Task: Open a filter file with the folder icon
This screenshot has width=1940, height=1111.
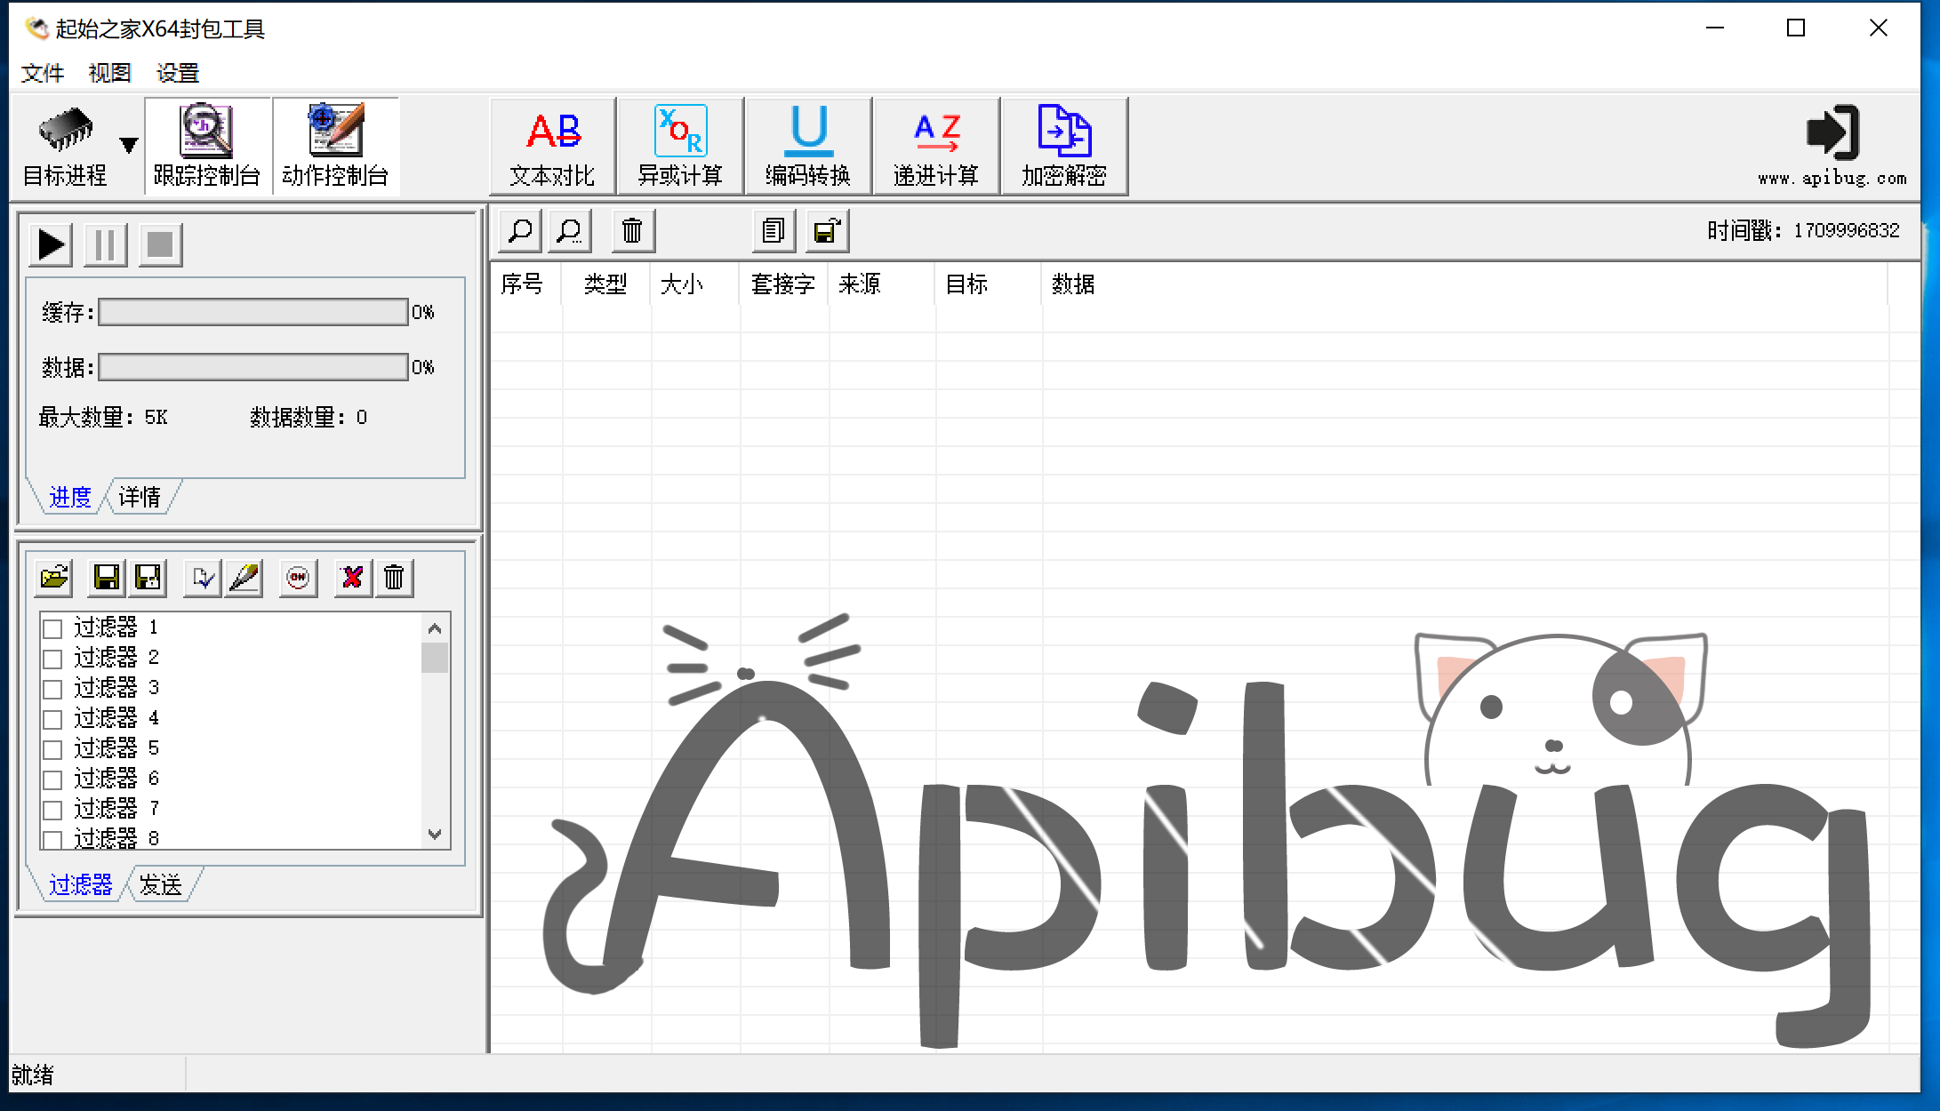Action: pos(53,577)
